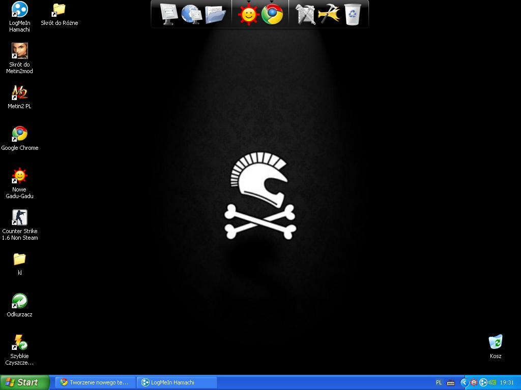Click the wrench and hammer tools dock icon
This screenshot has height=390, width=521.
click(306, 14)
